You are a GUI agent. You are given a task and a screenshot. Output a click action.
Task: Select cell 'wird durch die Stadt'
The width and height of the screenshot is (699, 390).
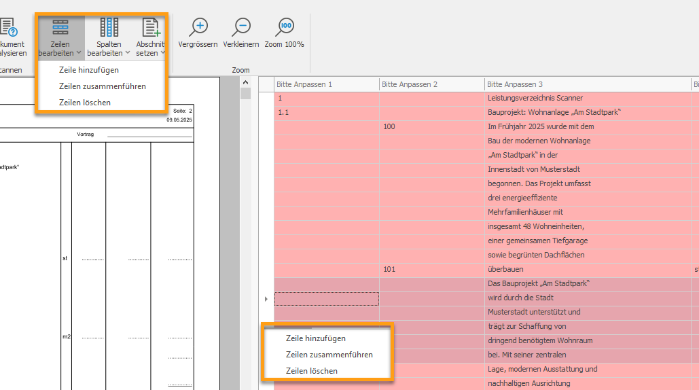pos(588,298)
